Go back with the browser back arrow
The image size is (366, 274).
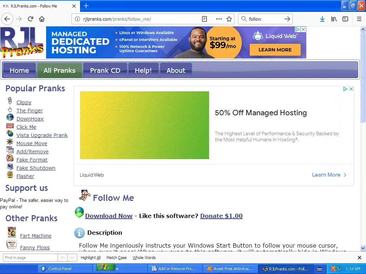[7, 19]
